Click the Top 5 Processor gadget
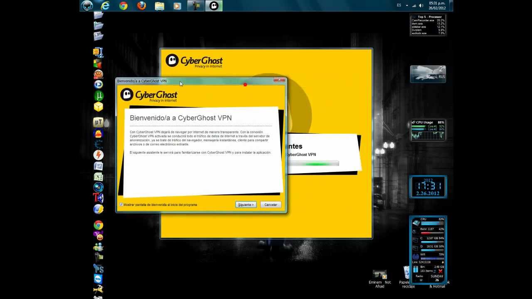 pyautogui.click(x=428, y=25)
